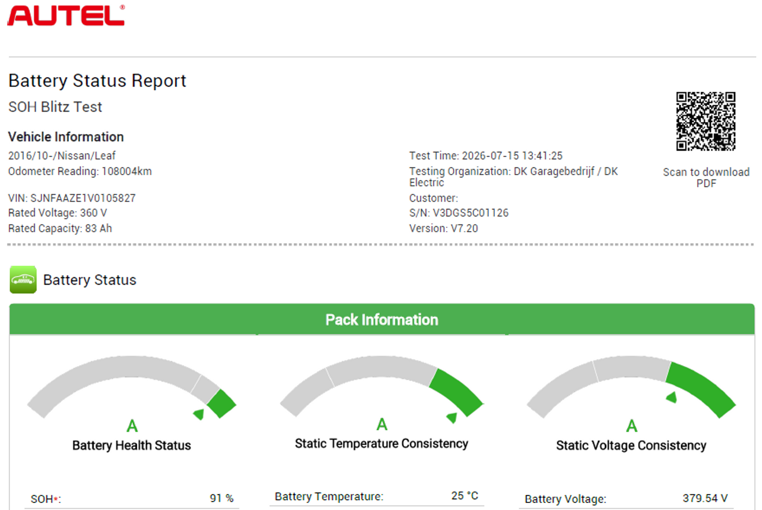Click the grade 'A' under Battery Health gauge
Screen dimensions: 762x510
pos(132,426)
